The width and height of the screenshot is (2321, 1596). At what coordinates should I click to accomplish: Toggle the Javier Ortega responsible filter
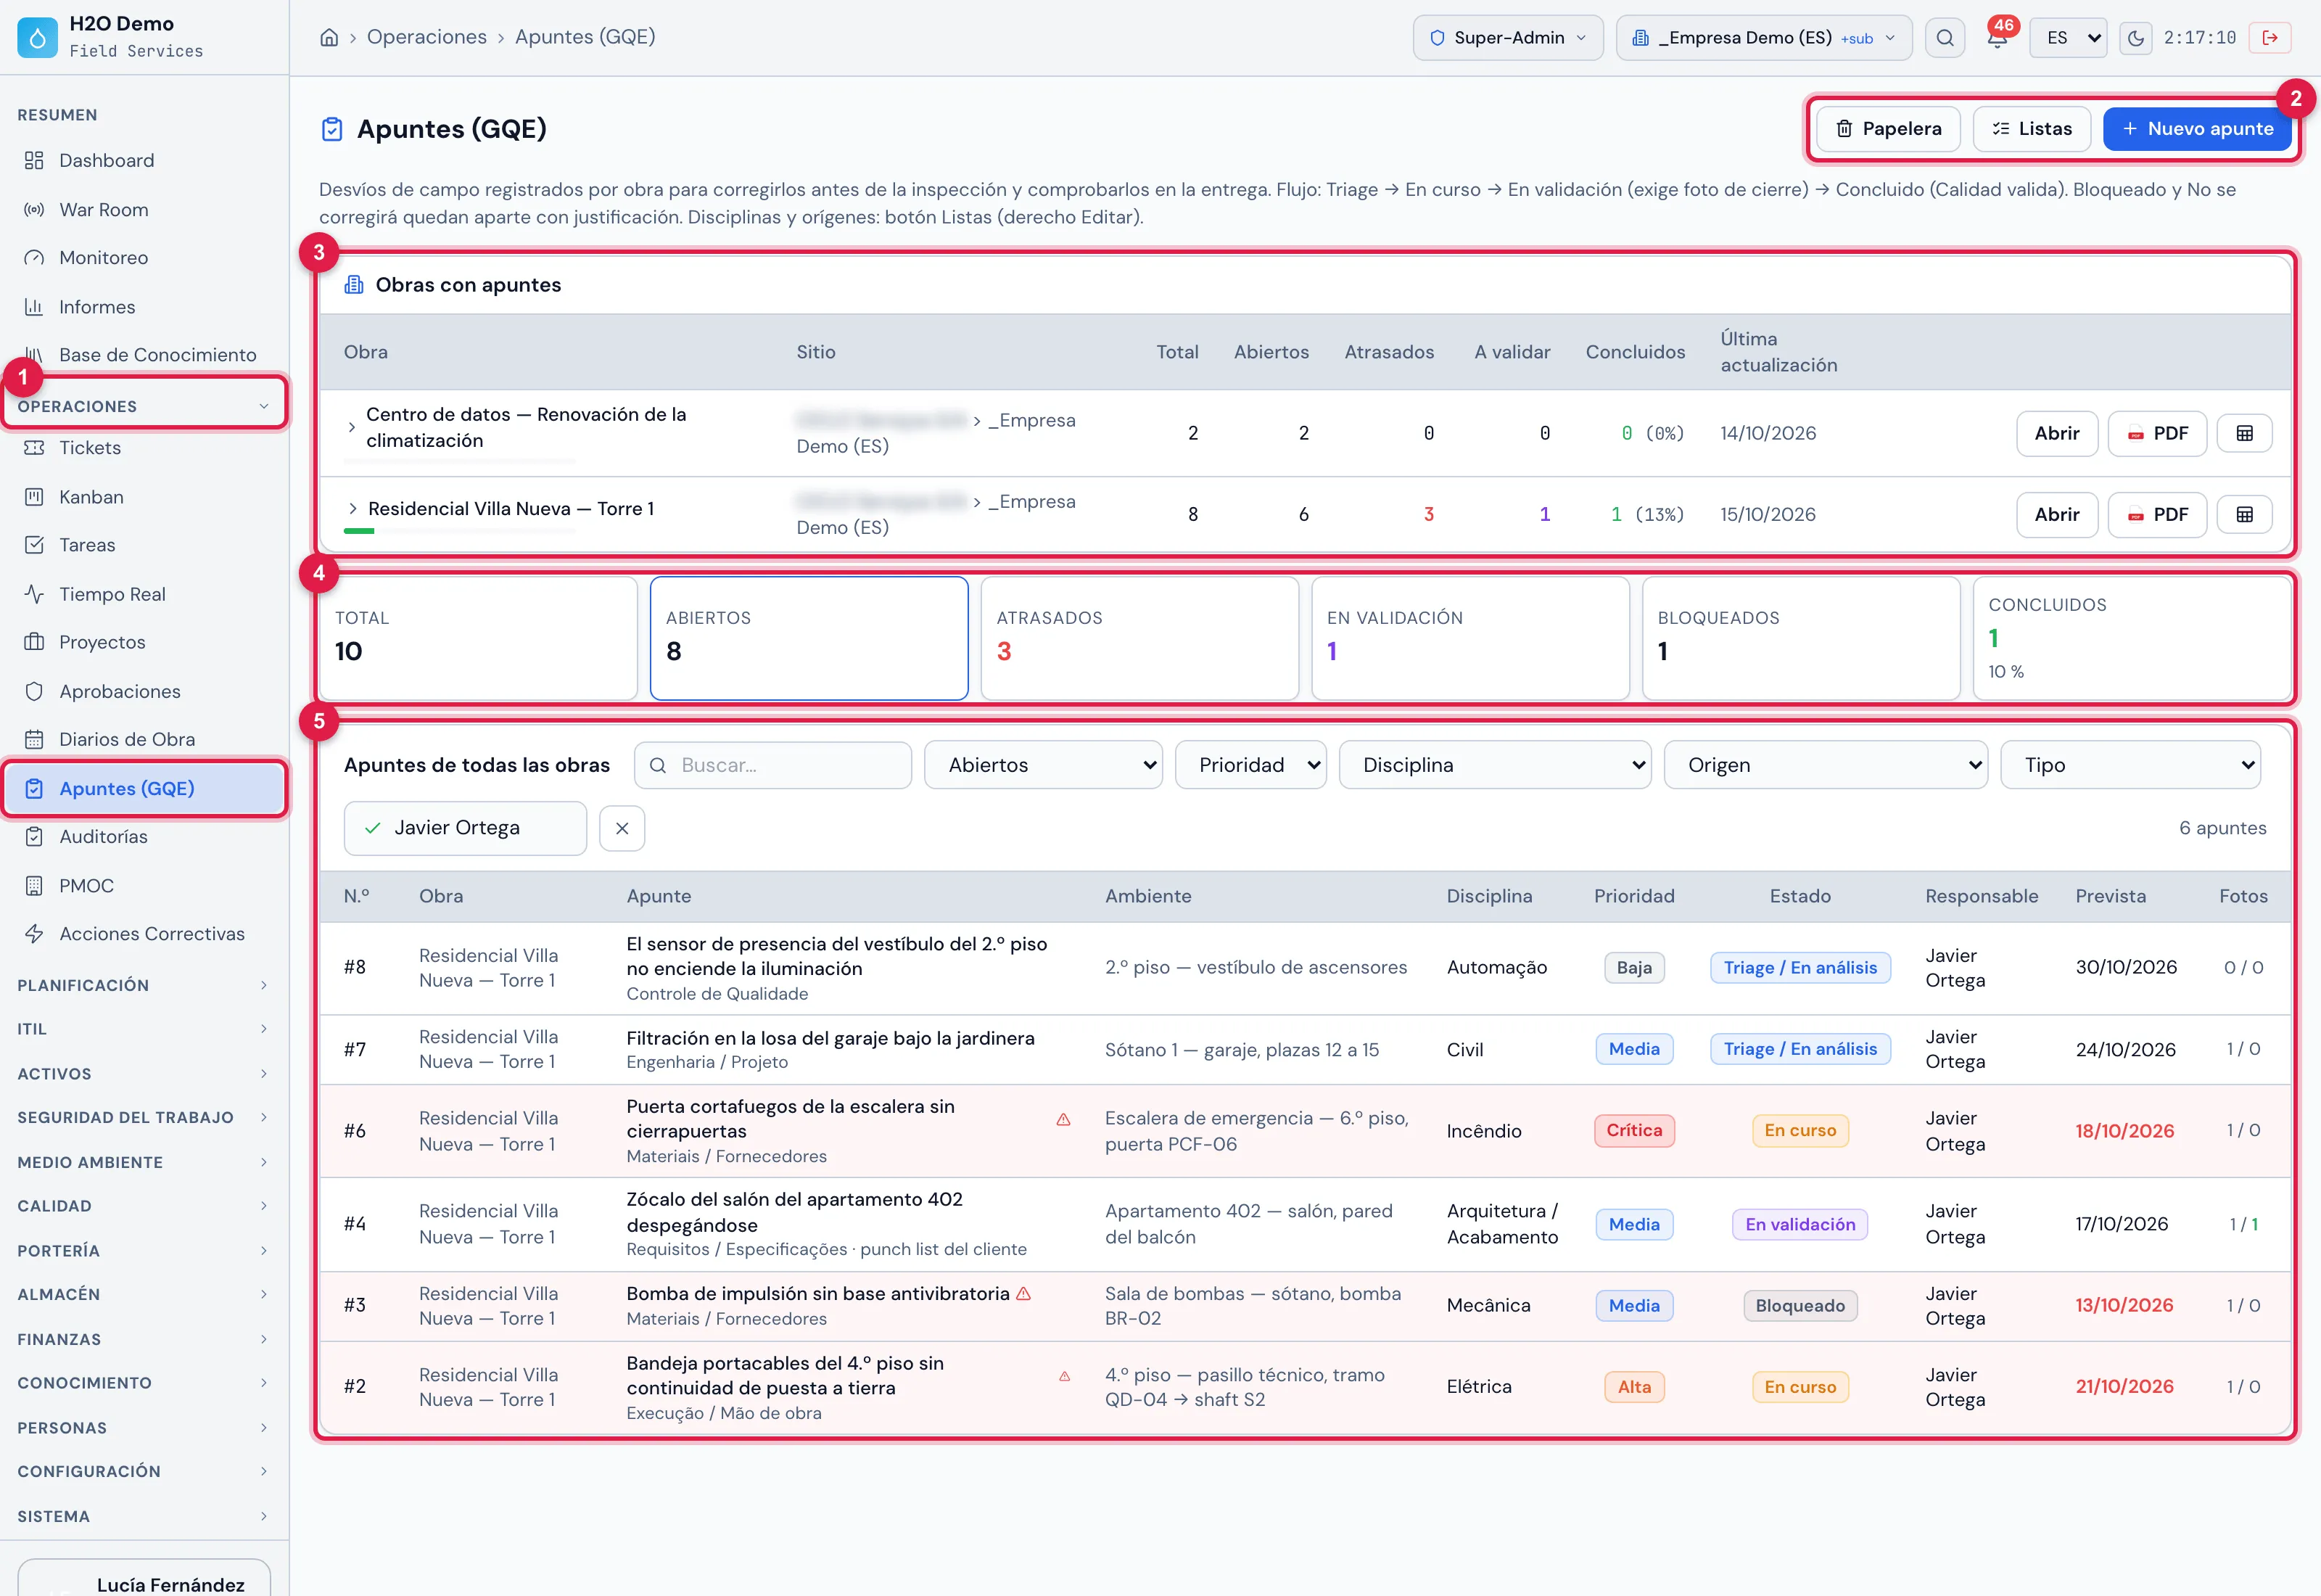coord(465,828)
